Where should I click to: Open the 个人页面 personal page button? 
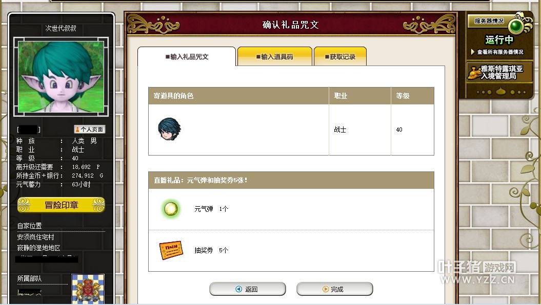pos(89,129)
